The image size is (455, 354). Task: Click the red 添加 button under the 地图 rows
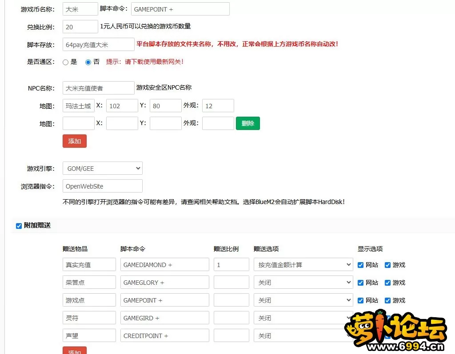click(x=75, y=141)
